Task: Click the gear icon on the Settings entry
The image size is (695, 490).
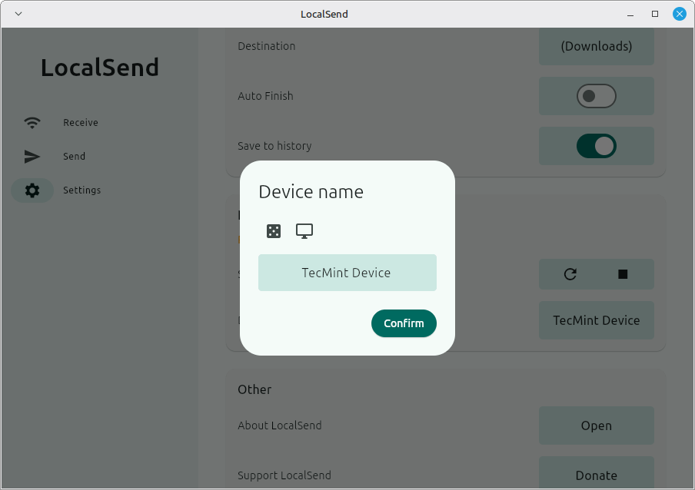Action: [x=32, y=190]
